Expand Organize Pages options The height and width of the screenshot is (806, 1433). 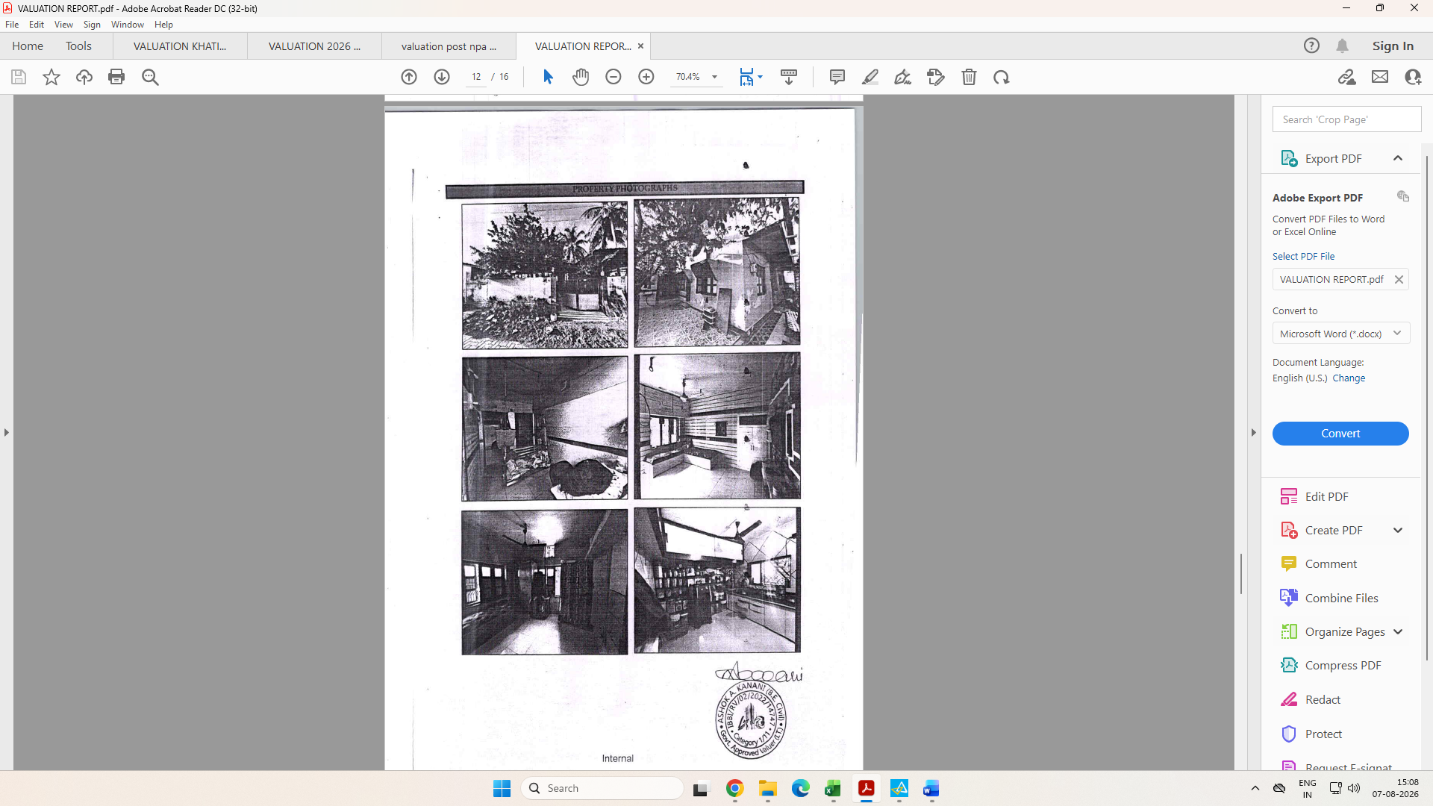[1398, 632]
